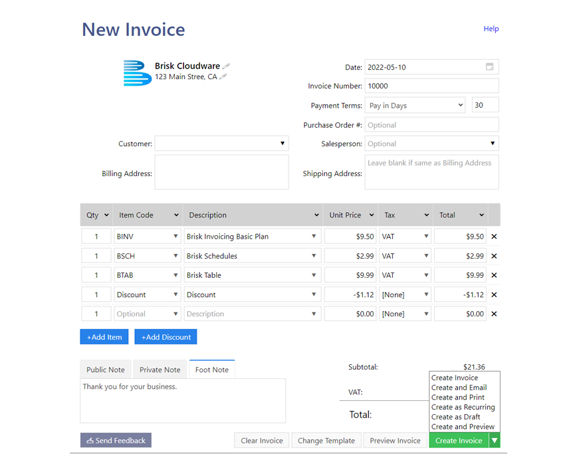The width and height of the screenshot is (569, 474).
Task: Click the foot note text area
Action: click(x=183, y=401)
